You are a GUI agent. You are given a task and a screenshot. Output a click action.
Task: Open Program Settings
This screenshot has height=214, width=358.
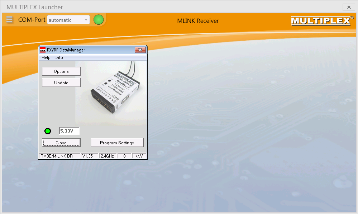117,143
